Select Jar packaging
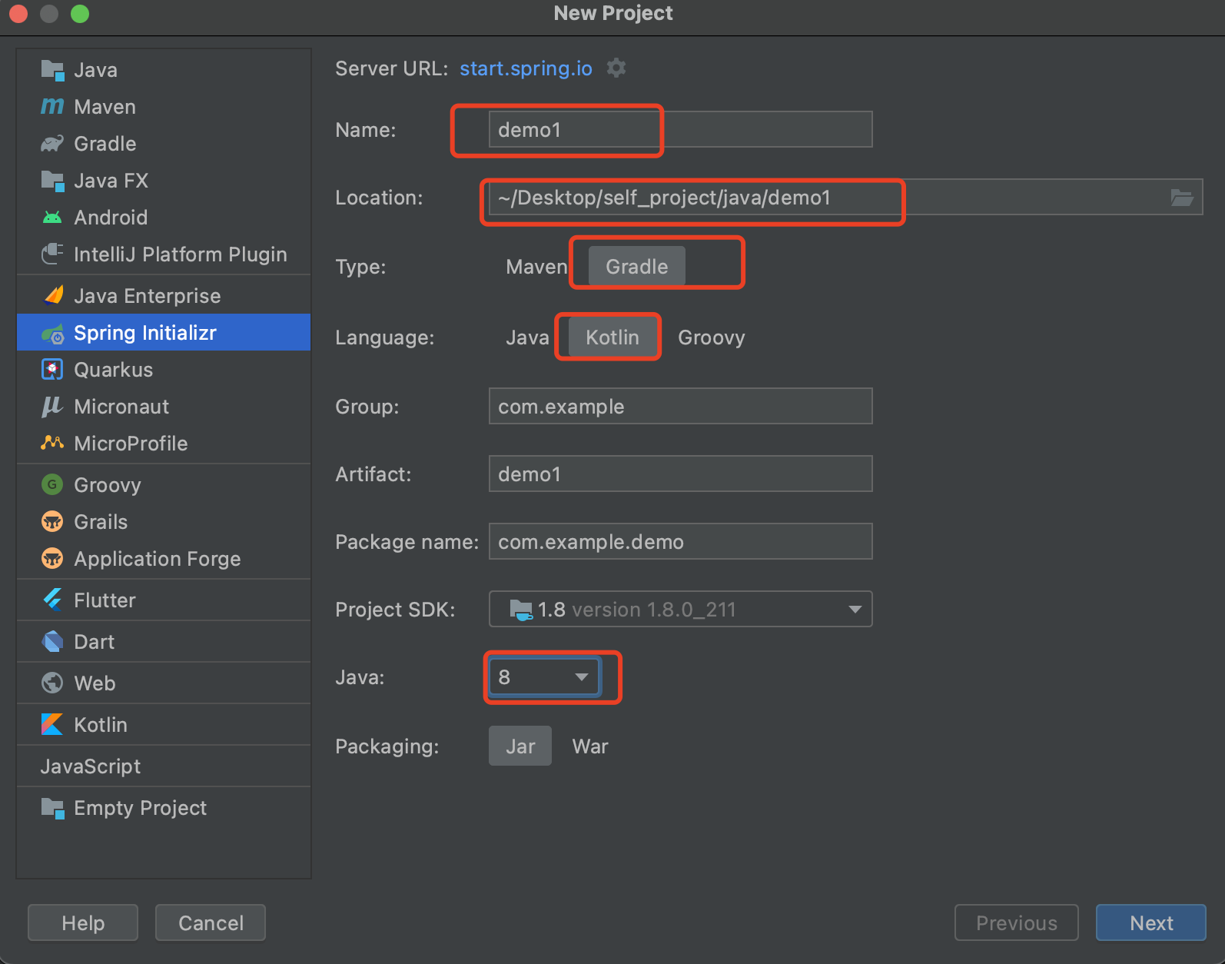The image size is (1225, 964). pos(520,746)
